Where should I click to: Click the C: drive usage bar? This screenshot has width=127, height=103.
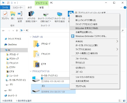[55, 78]
